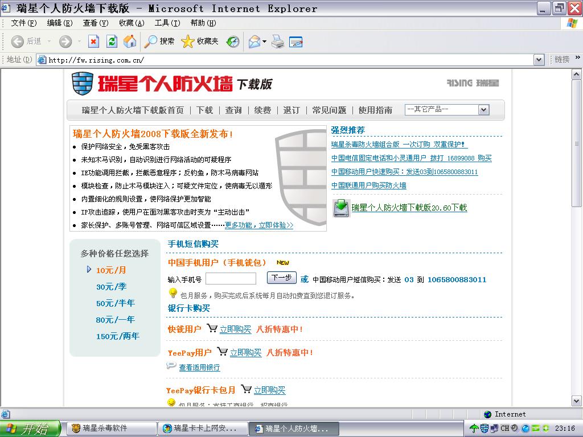Click the Forward arrow toolbar icon
Viewport: 583px width, 437px height.
65,41
